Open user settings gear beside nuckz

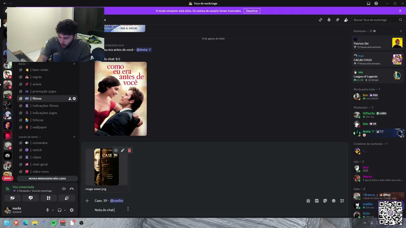point(72,210)
